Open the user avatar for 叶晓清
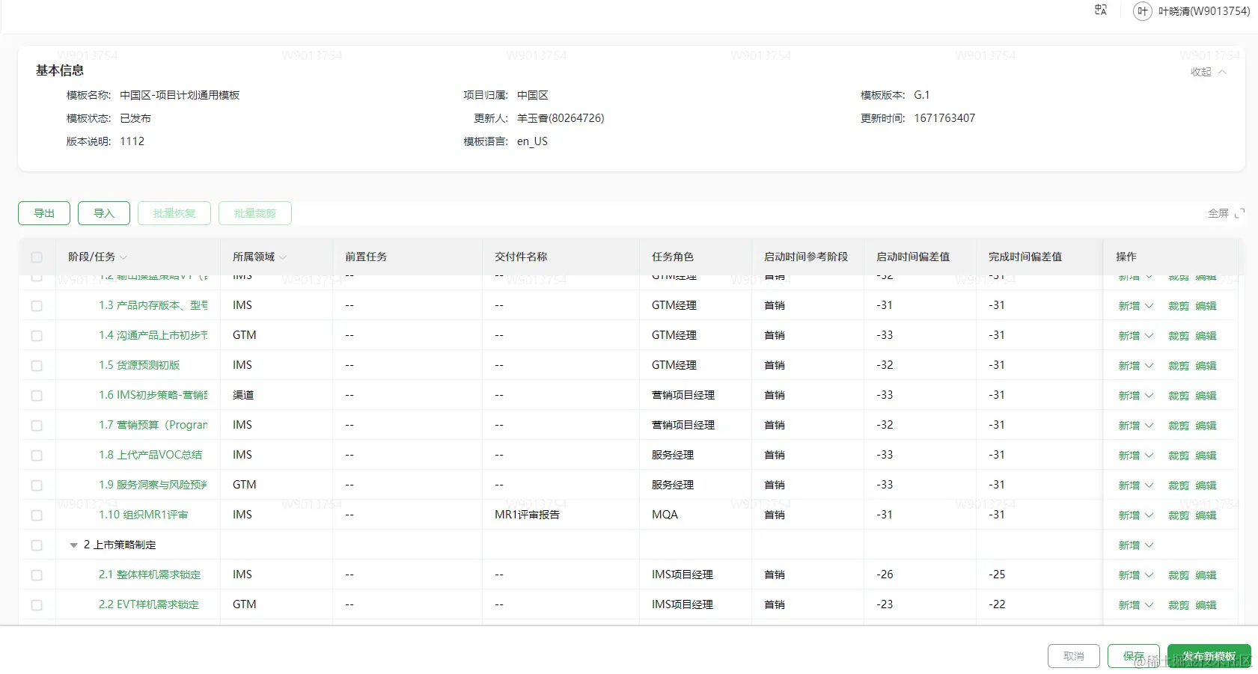The width and height of the screenshot is (1258, 674). coord(1142,11)
